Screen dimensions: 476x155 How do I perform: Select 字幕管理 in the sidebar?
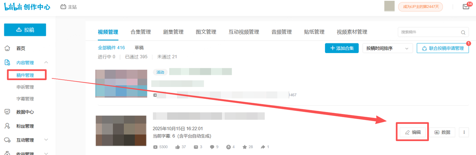coord(25,99)
